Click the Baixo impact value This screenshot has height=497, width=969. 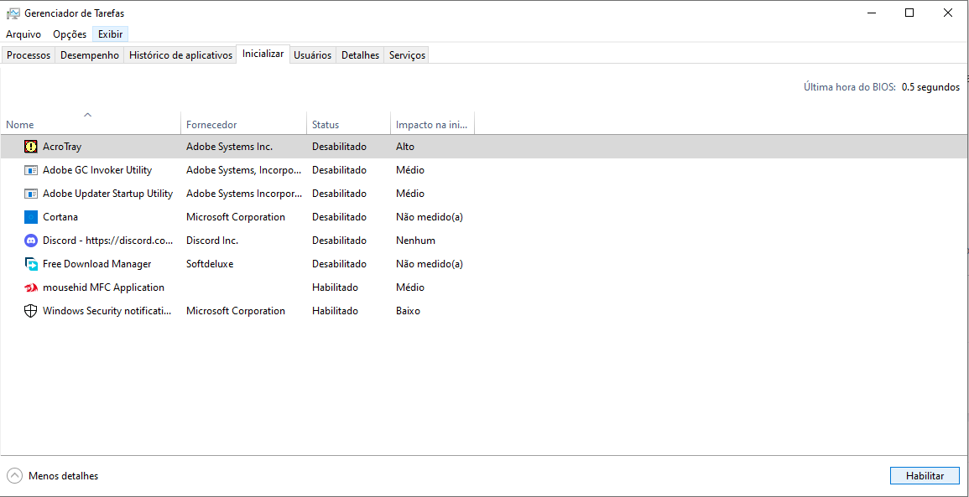[x=408, y=311]
